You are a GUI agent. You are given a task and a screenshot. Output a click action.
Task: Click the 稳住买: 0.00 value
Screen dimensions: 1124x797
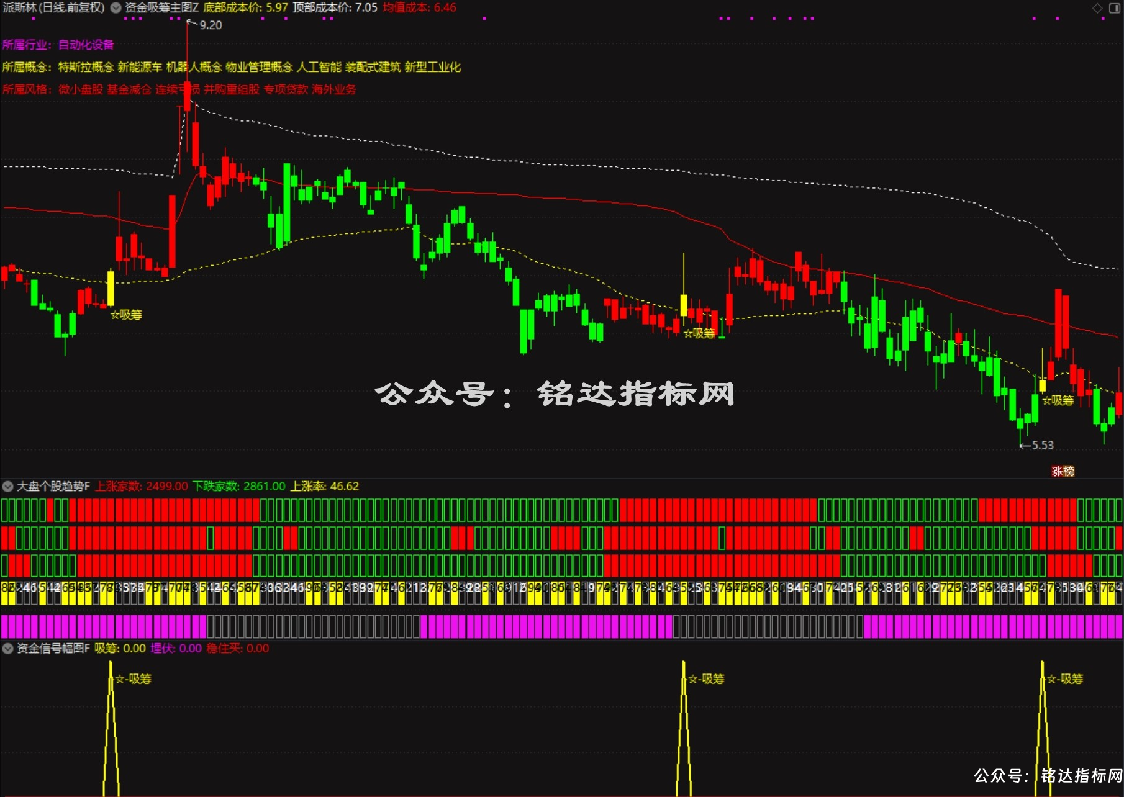coord(238,649)
